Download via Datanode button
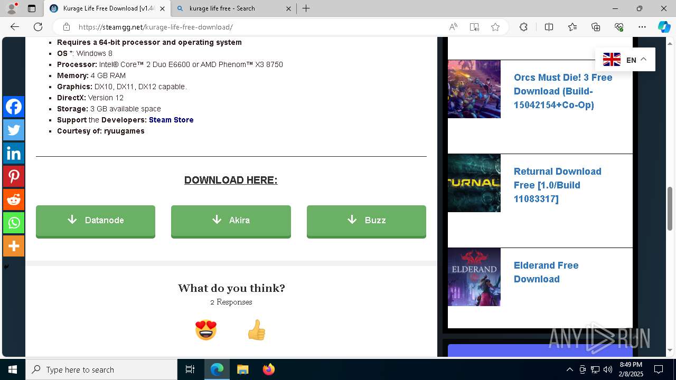The width and height of the screenshot is (676, 380). [96, 221]
